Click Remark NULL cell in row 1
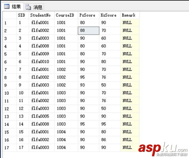189x158 pixels. coord(130,23)
